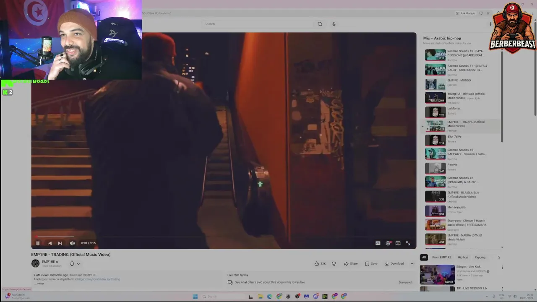The height and width of the screenshot is (302, 537).
Task: Toggle closed captions in the player
Action: tap(378, 243)
